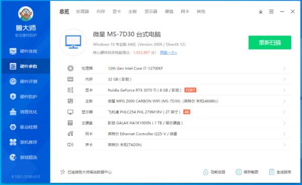Switch to the 显卡 graphics card tab

[x=117, y=12]
